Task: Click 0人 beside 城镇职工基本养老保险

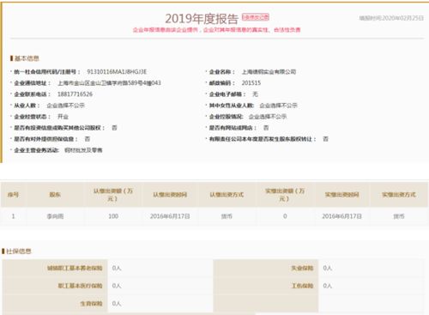Action: click(x=117, y=268)
